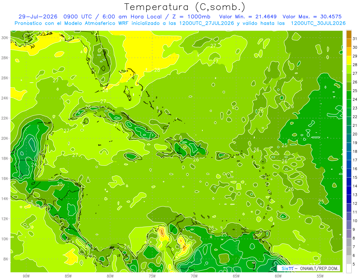Click the "80W" longitude axis label
Screen dimensions: 363x280
[110, 276]
